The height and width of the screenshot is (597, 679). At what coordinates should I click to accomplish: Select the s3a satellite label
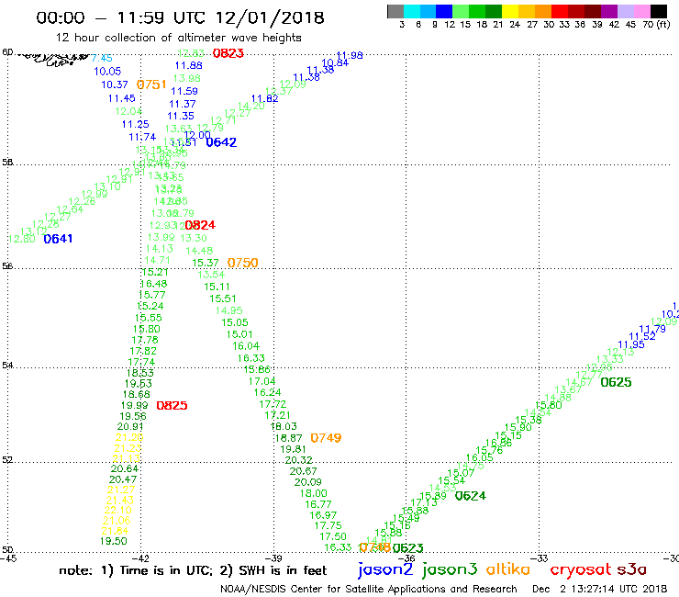tap(631, 569)
